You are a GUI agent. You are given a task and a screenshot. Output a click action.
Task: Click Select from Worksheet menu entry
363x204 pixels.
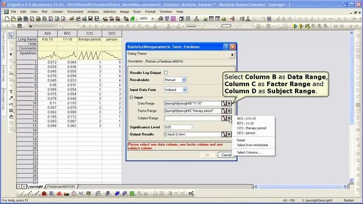point(252,145)
